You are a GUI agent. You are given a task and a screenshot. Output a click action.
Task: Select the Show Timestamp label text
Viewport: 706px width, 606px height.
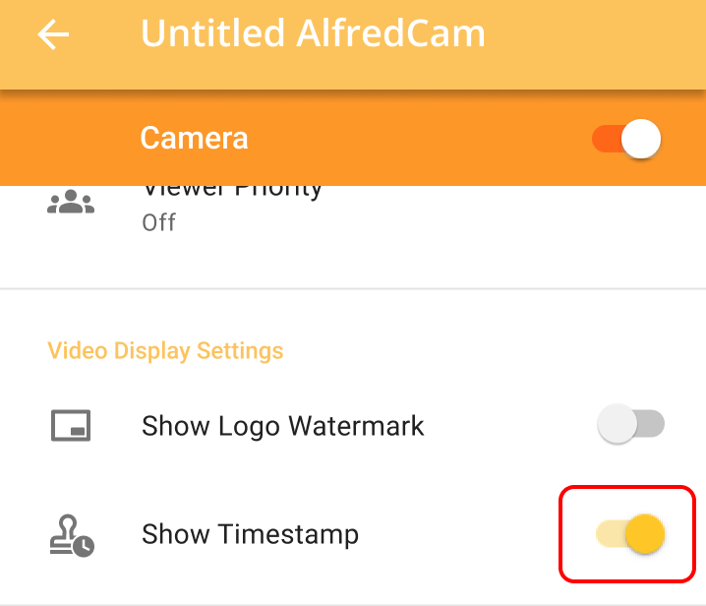tap(250, 535)
